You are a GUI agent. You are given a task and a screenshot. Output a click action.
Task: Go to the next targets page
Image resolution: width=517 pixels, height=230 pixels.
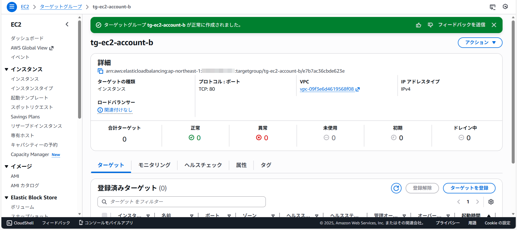[477, 202]
